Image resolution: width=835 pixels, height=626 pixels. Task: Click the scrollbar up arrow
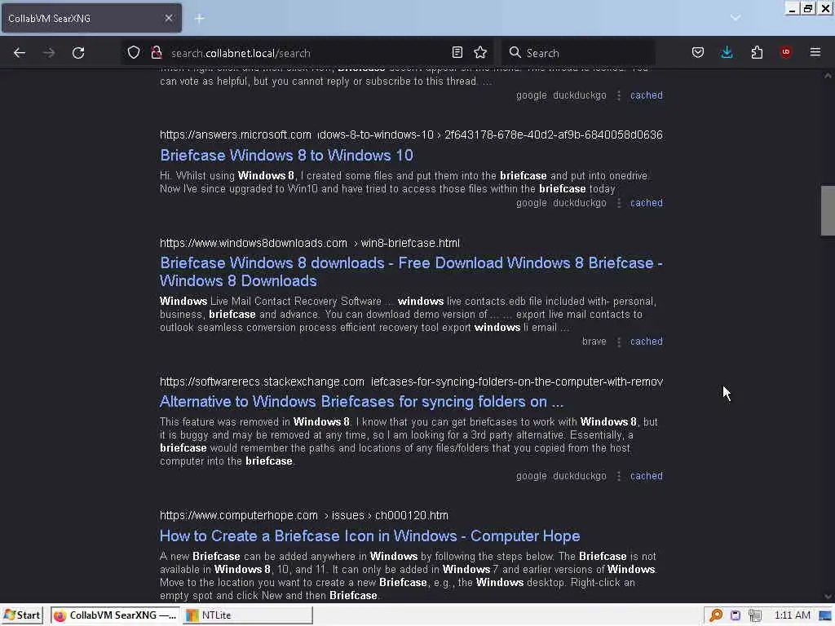[x=828, y=76]
